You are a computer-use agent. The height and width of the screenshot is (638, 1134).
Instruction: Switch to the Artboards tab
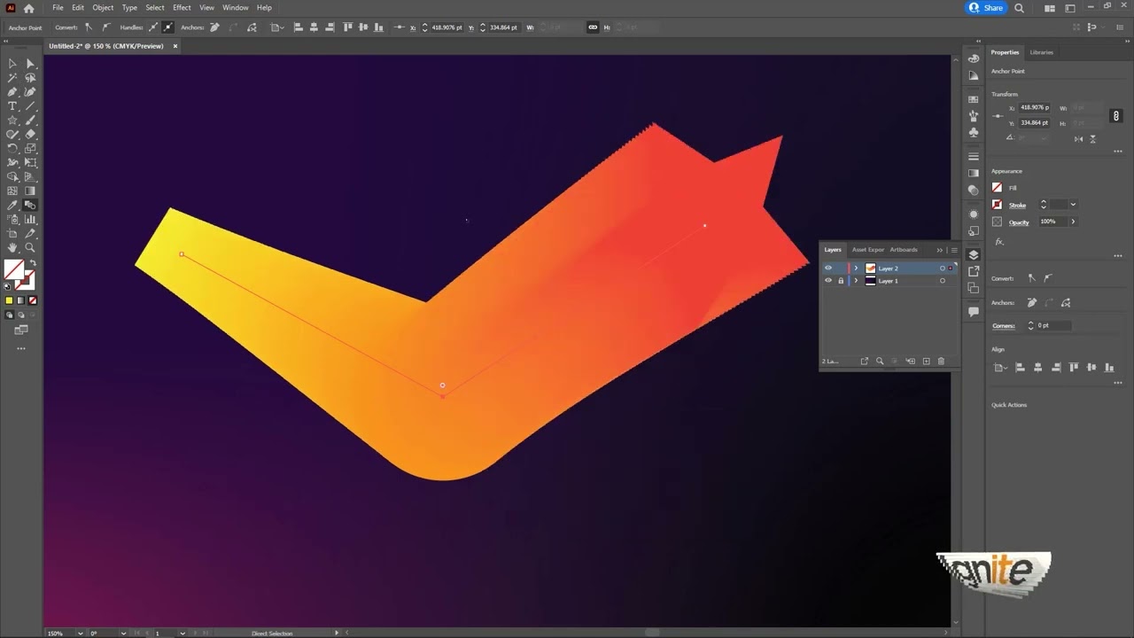pos(904,250)
